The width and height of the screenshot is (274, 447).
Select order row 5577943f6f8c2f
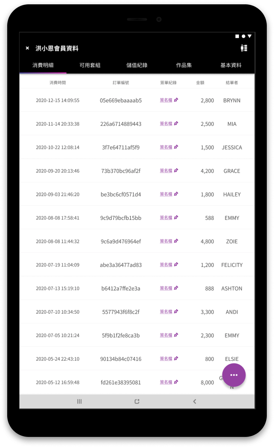click(x=121, y=312)
